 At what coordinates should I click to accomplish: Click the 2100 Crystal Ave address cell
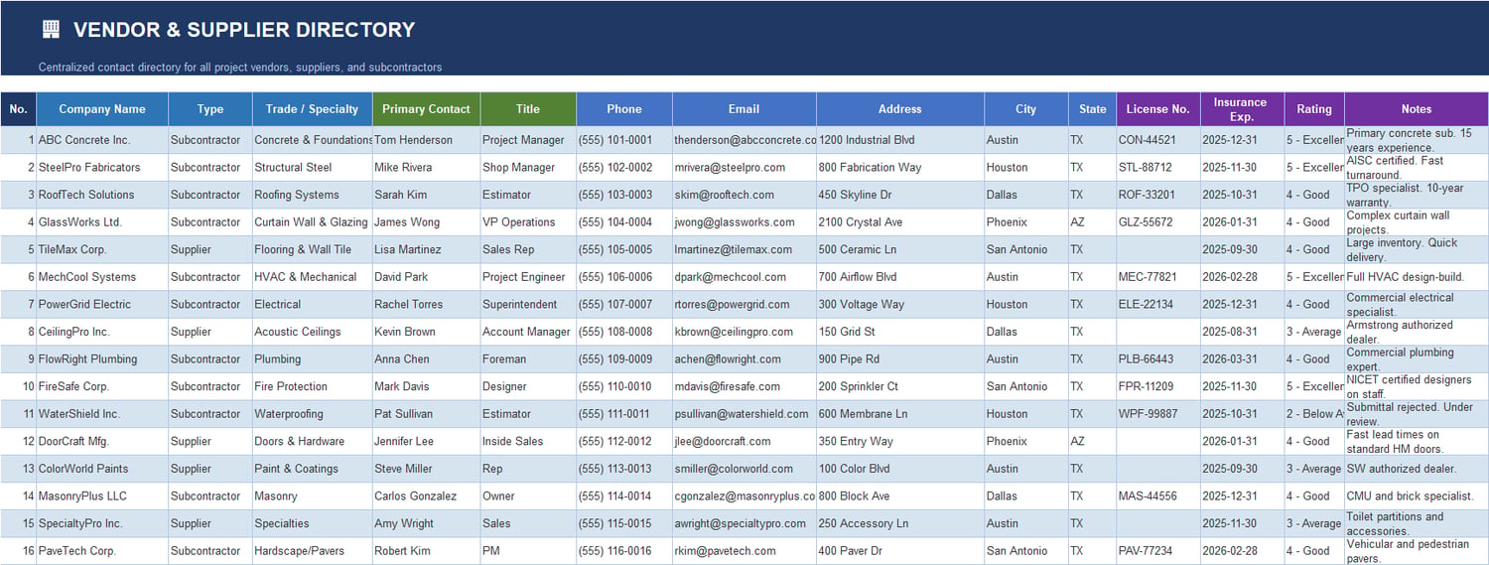[x=900, y=222]
